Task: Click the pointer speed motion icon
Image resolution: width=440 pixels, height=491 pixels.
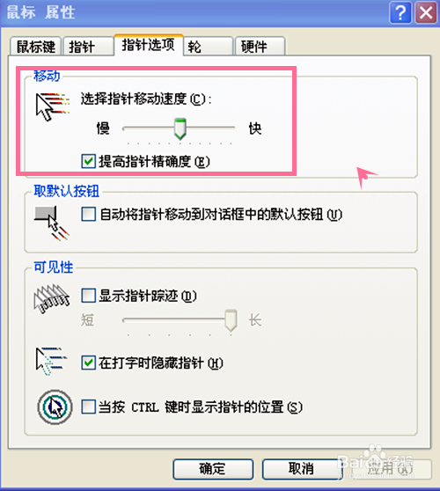Action: pyautogui.click(x=52, y=106)
